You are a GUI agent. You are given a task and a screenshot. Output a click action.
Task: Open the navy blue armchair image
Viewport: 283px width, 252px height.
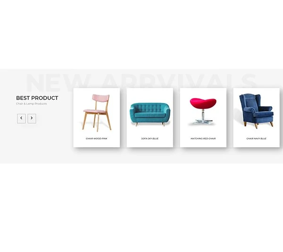256,111
